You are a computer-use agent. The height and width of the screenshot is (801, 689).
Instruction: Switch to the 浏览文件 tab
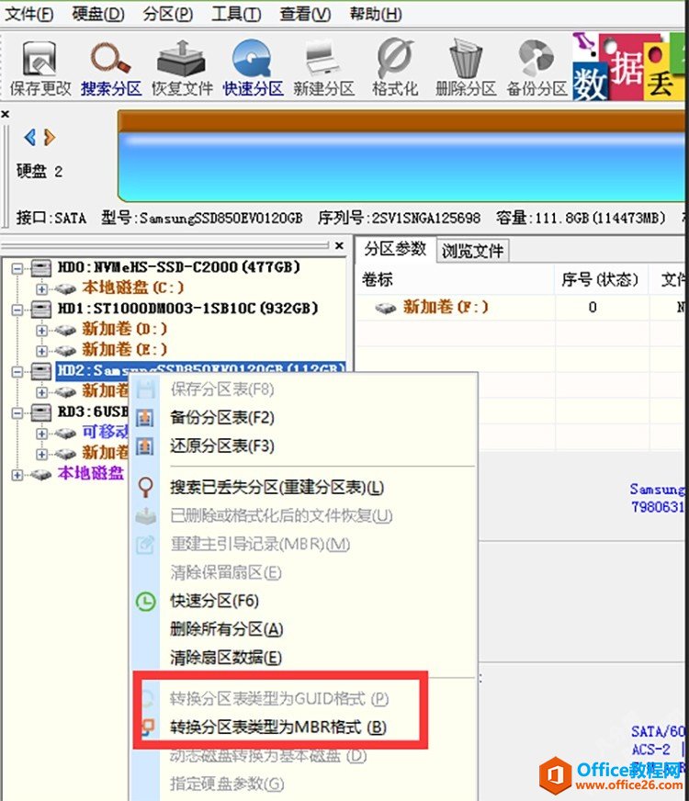[x=472, y=251]
